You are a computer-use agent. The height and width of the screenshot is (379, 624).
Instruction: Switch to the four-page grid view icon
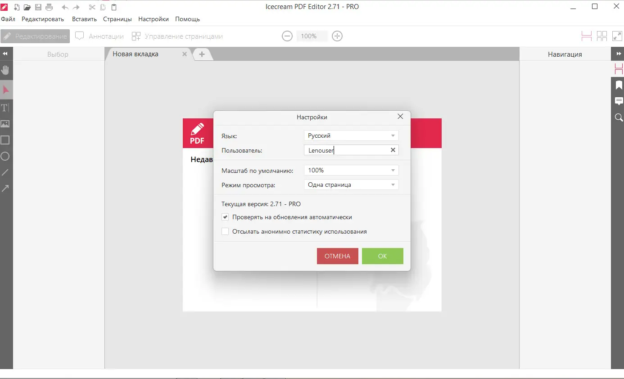[x=602, y=36]
